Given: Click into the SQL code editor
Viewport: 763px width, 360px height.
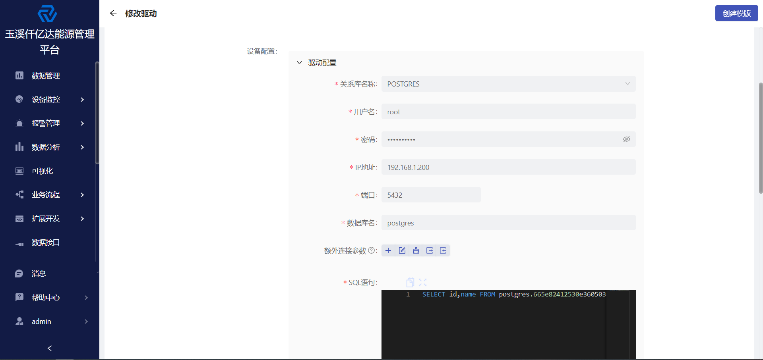Looking at the screenshot, I should [509, 325].
